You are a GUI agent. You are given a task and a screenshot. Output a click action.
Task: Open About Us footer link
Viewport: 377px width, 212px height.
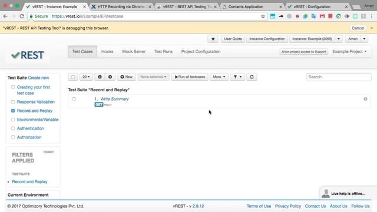(338, 206)
